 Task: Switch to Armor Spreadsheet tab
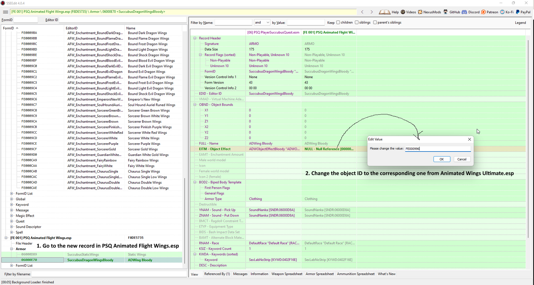point(320,274)
